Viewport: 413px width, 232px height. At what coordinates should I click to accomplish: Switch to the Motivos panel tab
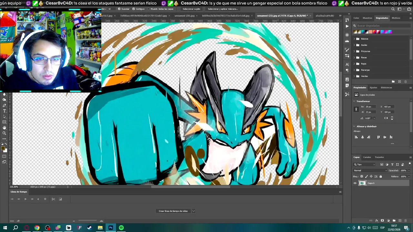click(x=396, y=18)
